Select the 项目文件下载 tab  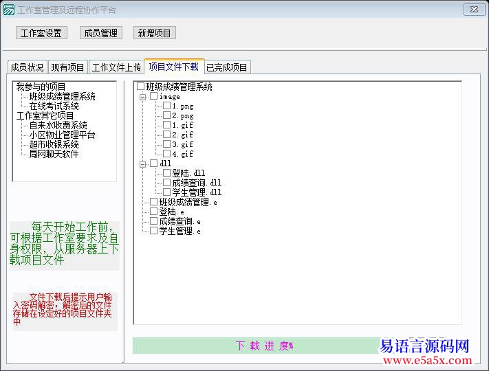pos(174,67)
